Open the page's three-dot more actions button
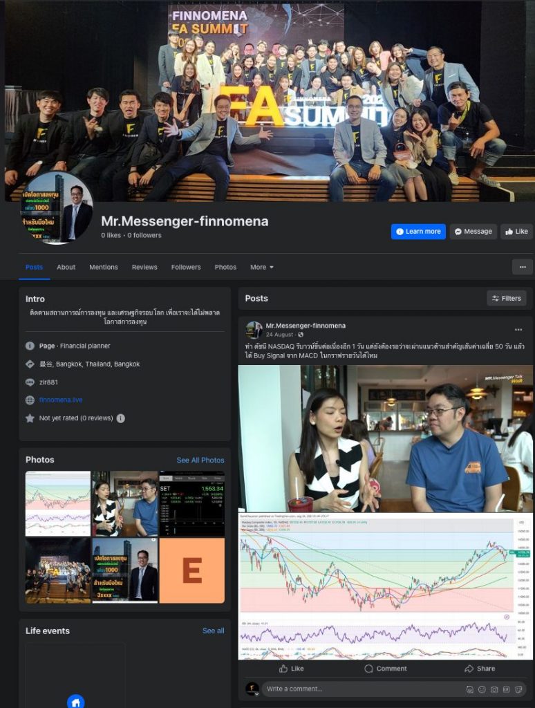The height and width of the screenshot is (708, 535). pyautogui.click(x=522, y=267)
